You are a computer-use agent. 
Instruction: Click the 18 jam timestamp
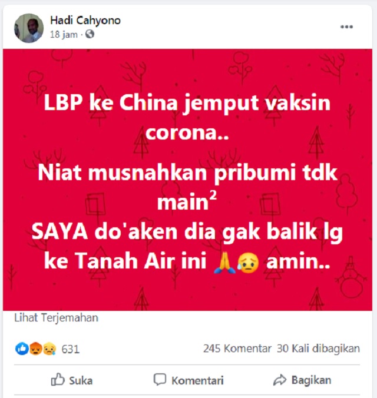(64, 34)
